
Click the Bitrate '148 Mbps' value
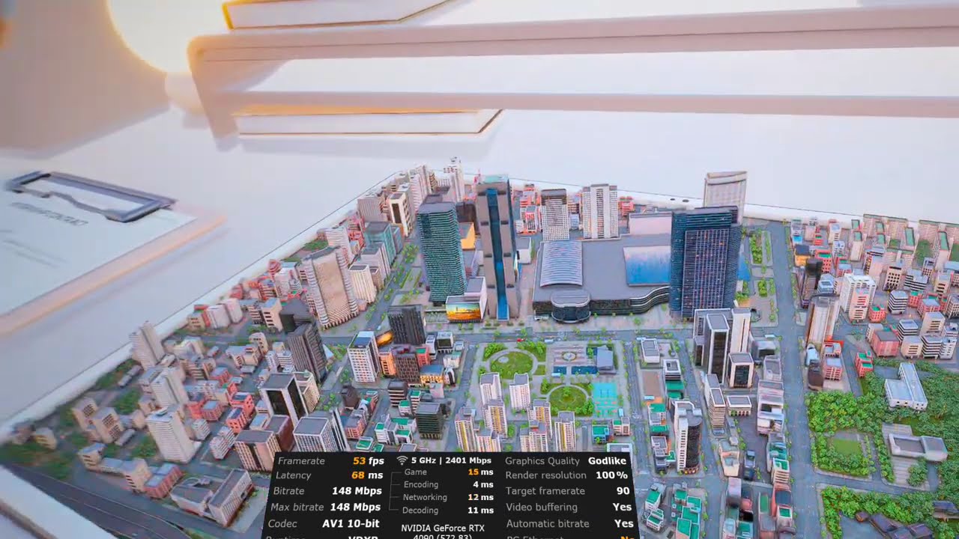357,491
